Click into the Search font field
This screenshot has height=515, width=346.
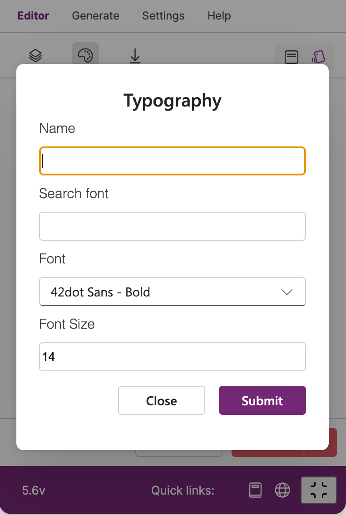coord(173,226)
